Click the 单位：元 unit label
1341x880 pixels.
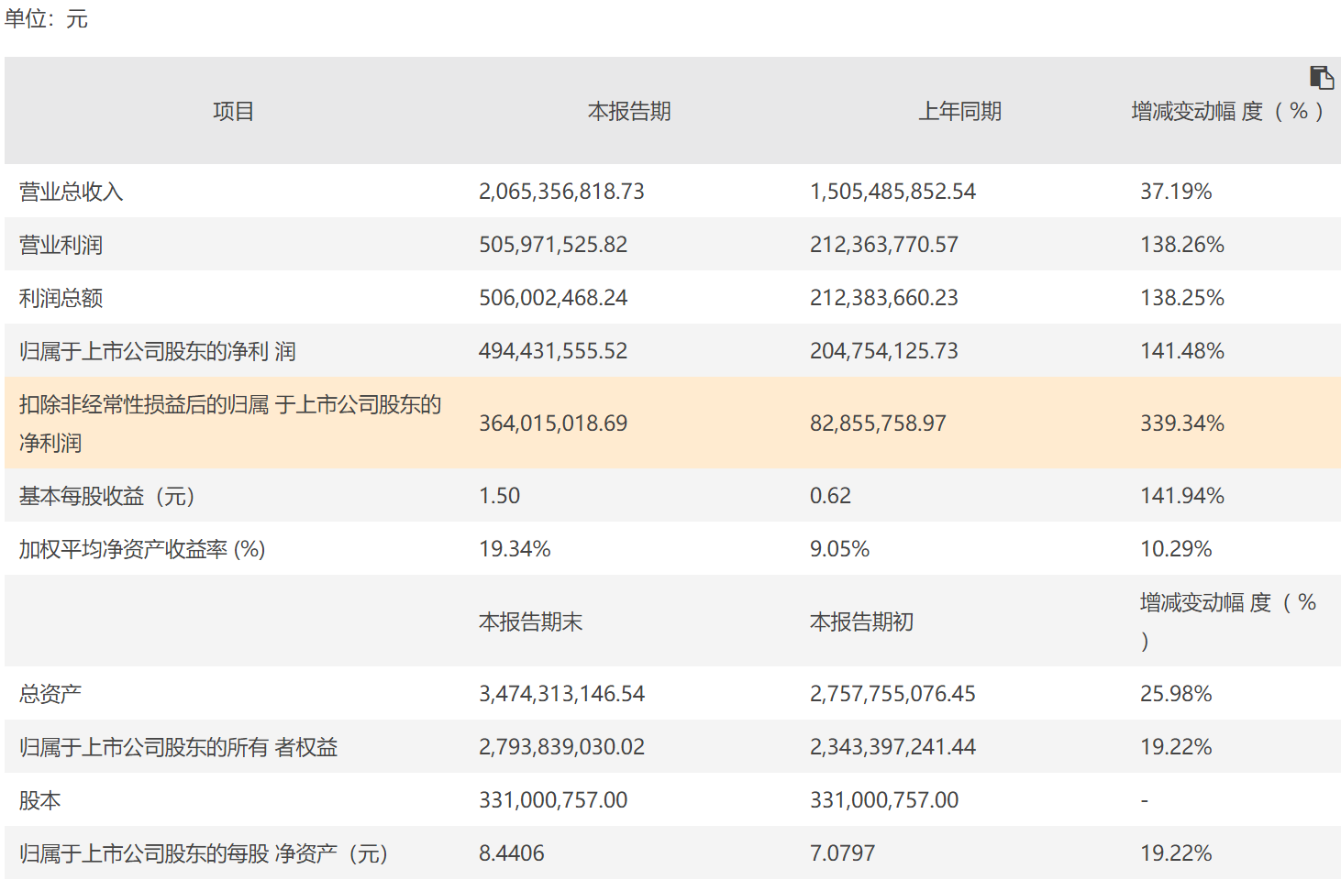point(46,18)
